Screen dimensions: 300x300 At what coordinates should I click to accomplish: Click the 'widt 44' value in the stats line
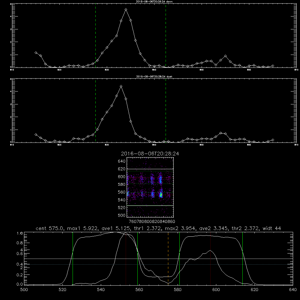coord(272,228)
